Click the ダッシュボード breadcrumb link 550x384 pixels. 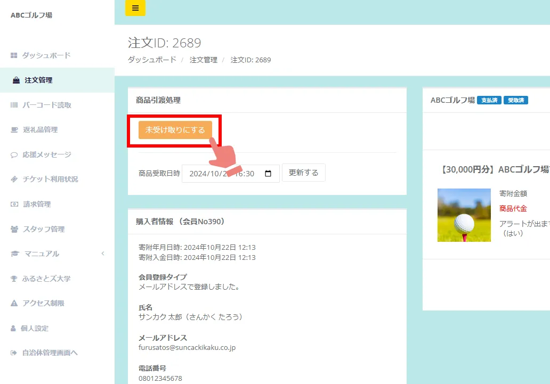[152, 60]
